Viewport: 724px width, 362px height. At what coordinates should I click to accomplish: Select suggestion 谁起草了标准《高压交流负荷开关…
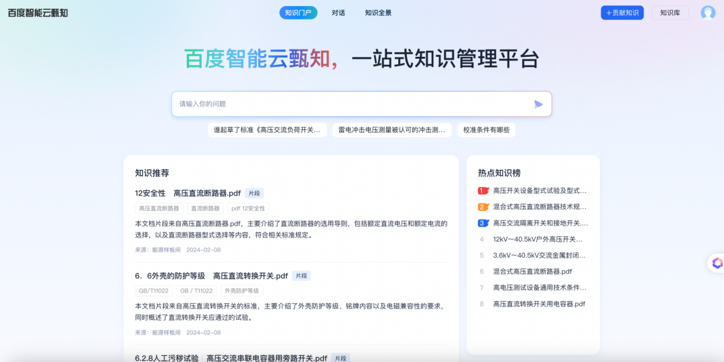[267, 130]
